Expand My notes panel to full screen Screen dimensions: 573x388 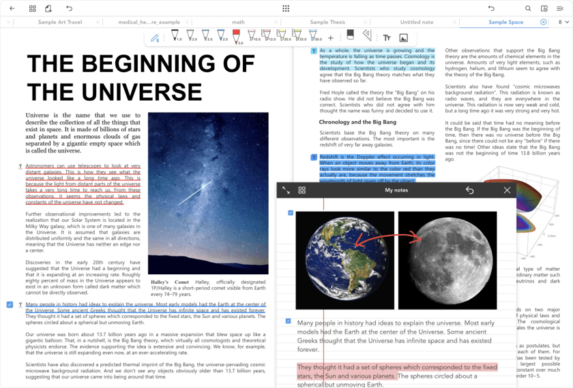tap(286, 190)
